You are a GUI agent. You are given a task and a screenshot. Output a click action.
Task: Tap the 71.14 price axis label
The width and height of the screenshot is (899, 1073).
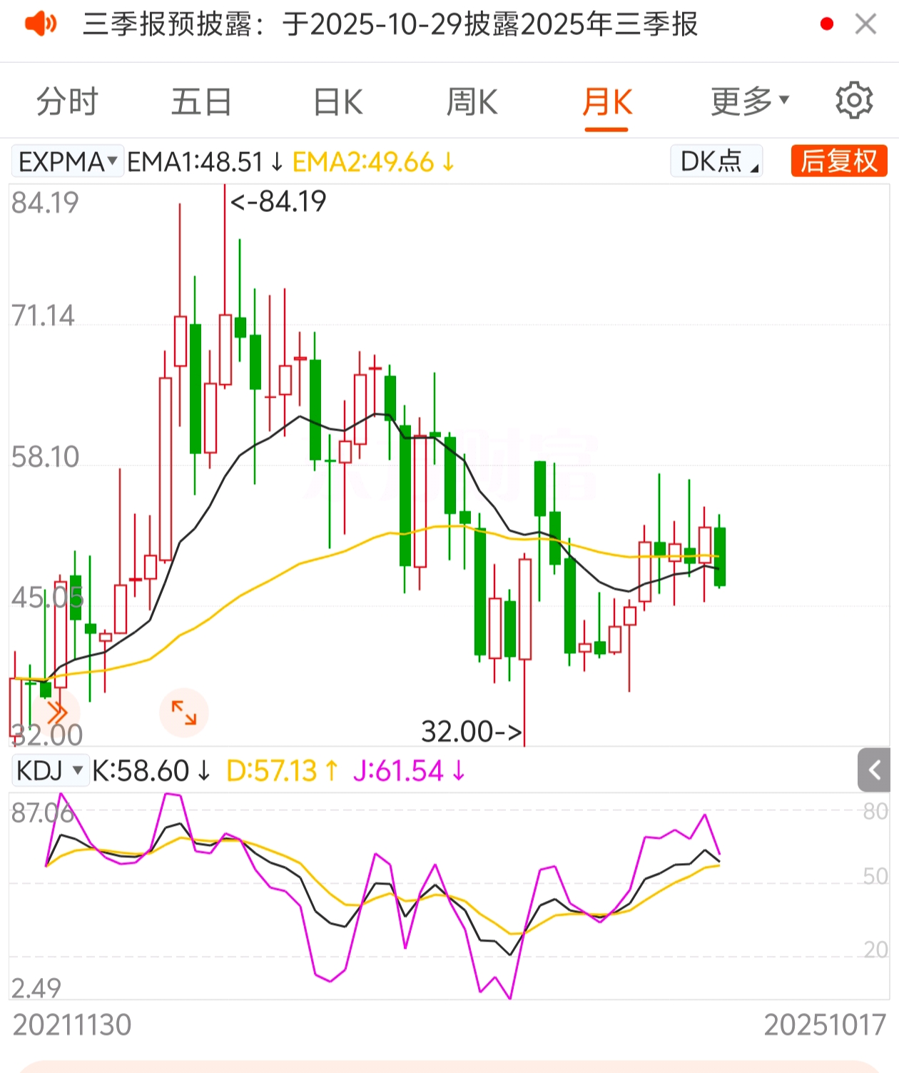(x=43, y=316)
